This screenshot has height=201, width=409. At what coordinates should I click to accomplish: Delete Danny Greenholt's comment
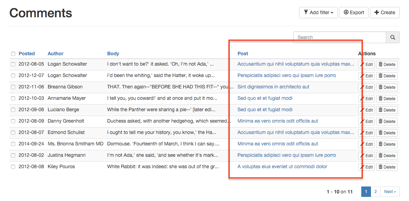tap(387, 122)
